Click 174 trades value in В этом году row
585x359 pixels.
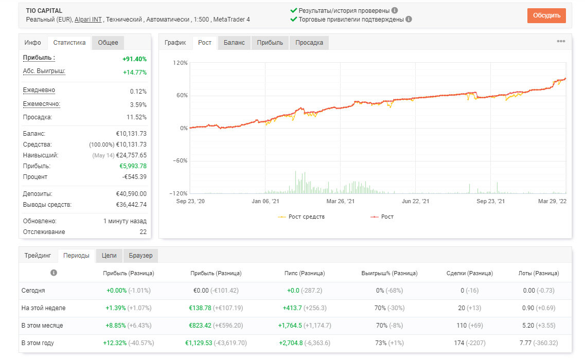(x=459, y=343)
